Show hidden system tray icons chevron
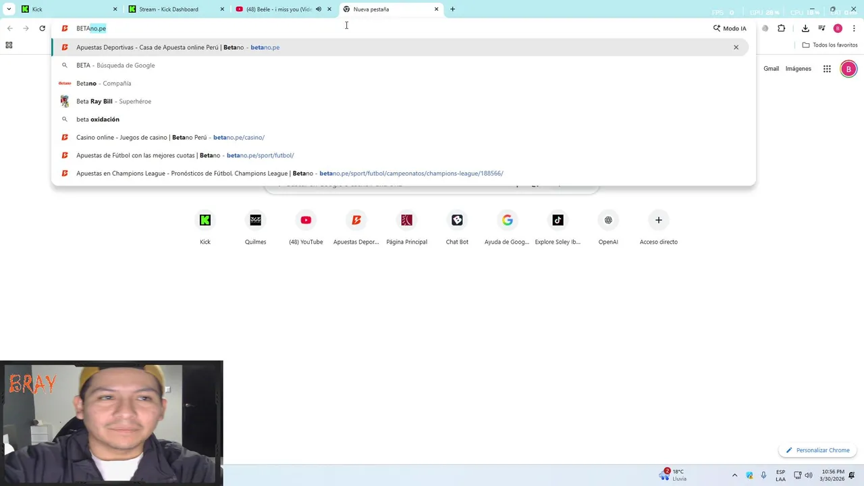This screenshot has width=864, height=486. point(734,475)
